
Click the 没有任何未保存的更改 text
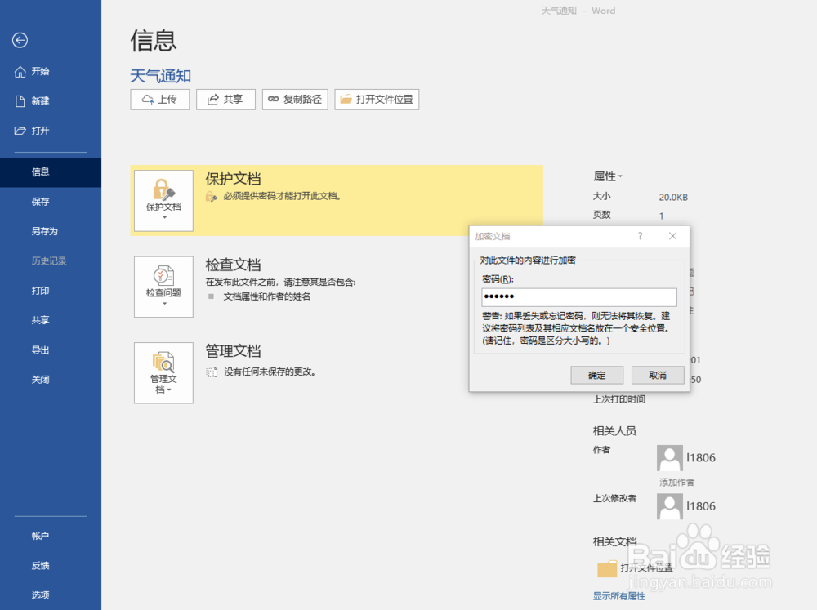coord(270,372)
